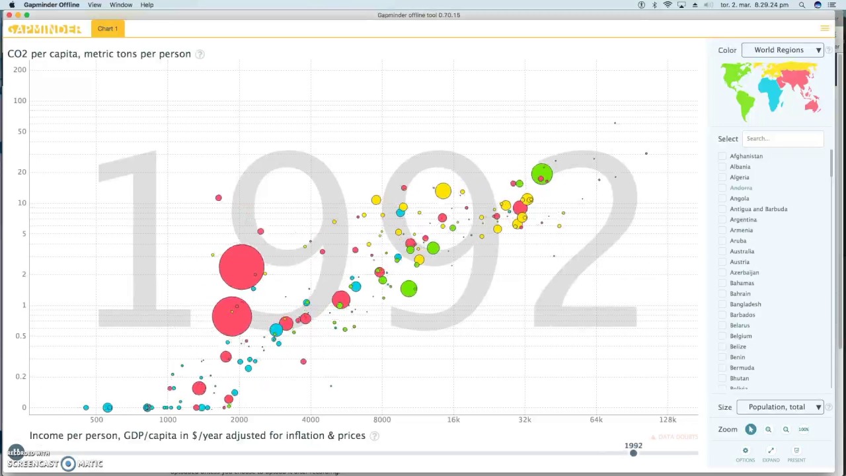Change the Income per person axis indicator

[198, 436]
